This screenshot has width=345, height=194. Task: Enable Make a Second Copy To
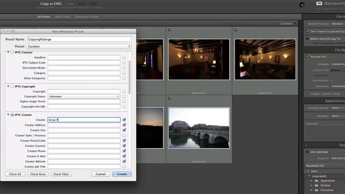(x=307, y=39)
